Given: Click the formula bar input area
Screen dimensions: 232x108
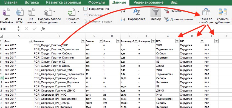Looking at the screenshot, I should point(139,29).
